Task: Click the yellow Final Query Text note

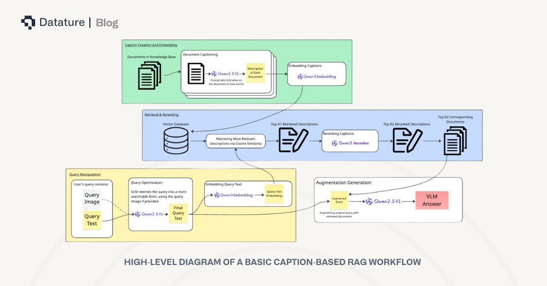Action: click(x=178, y=213)
